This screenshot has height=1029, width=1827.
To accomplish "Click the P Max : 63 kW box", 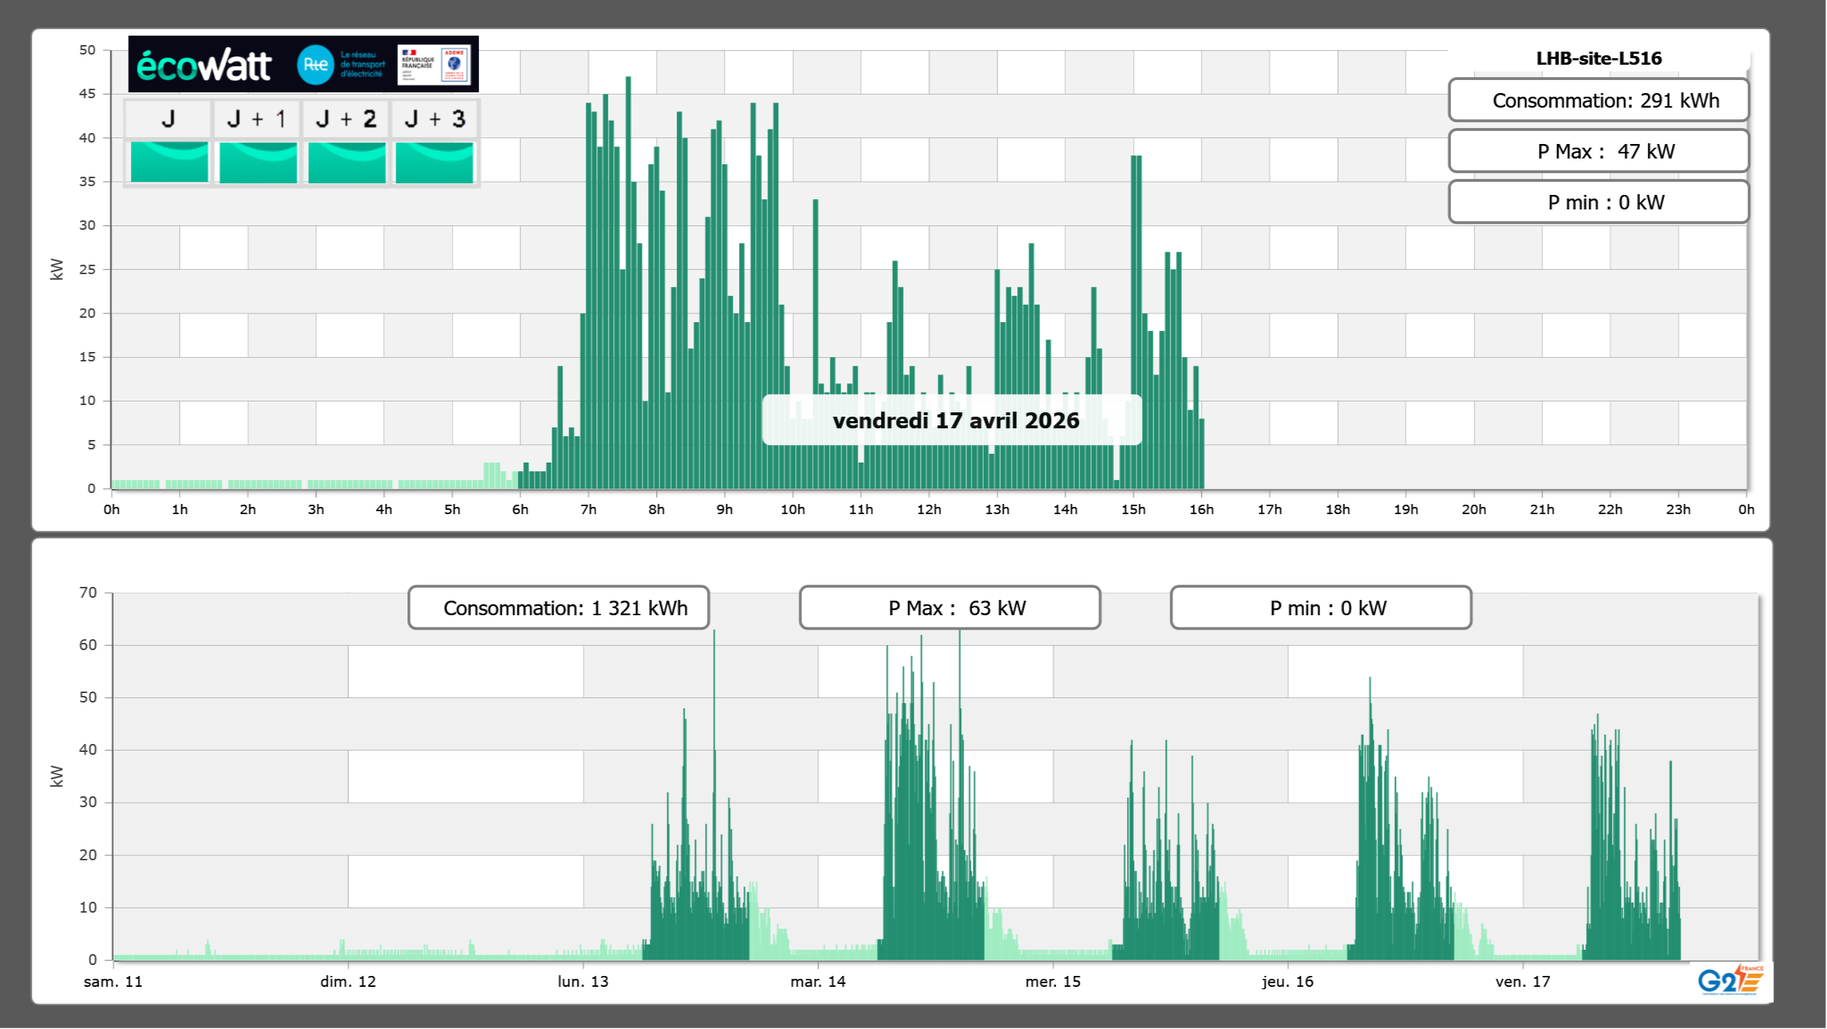I will pyautogui.click(x=950, y=608).
